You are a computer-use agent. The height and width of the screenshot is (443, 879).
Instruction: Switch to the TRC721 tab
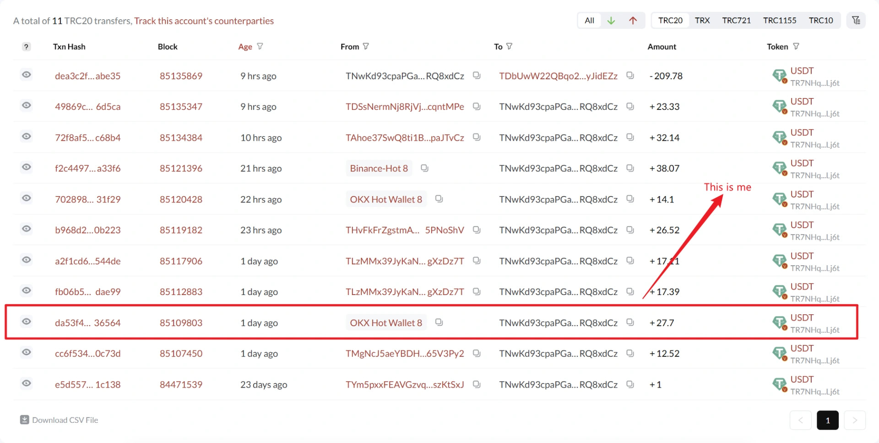pos(736,21)
